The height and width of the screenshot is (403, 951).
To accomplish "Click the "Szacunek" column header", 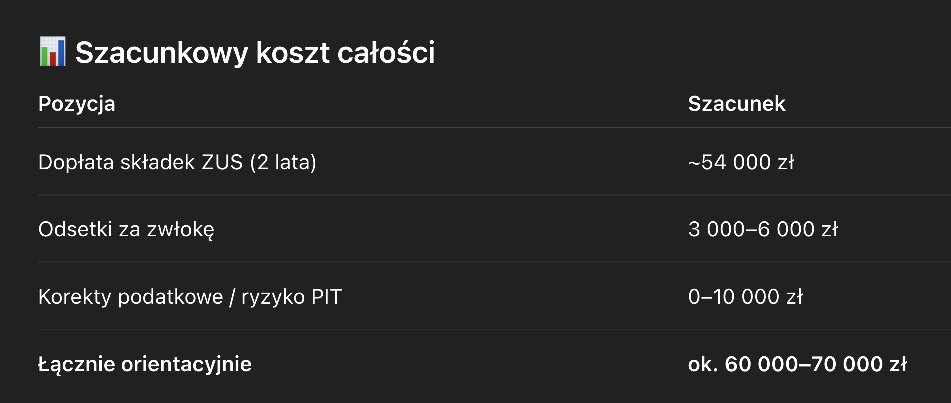I will 736,104.
